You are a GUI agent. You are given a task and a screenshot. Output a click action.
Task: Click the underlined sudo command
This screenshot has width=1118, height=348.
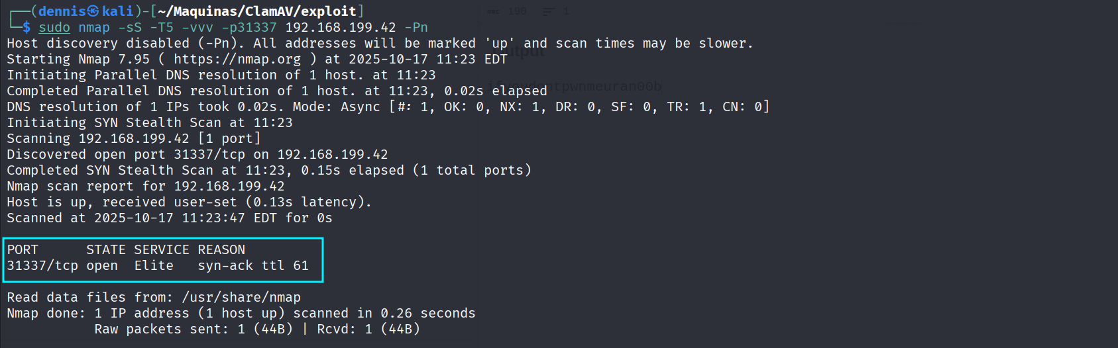[x=54, y=27]
